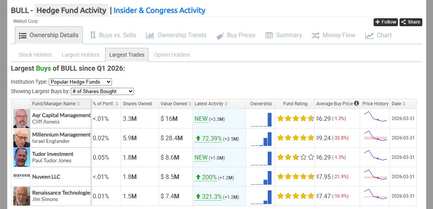This screenshot has height=209, width=433.
Task: Click the Buy Prices tag icon
Action: coord(220,36)
